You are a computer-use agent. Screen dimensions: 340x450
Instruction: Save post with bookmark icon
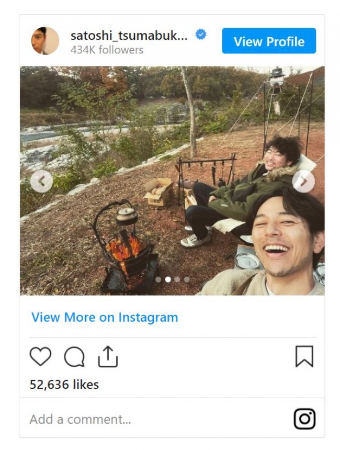tap(304, 356)
